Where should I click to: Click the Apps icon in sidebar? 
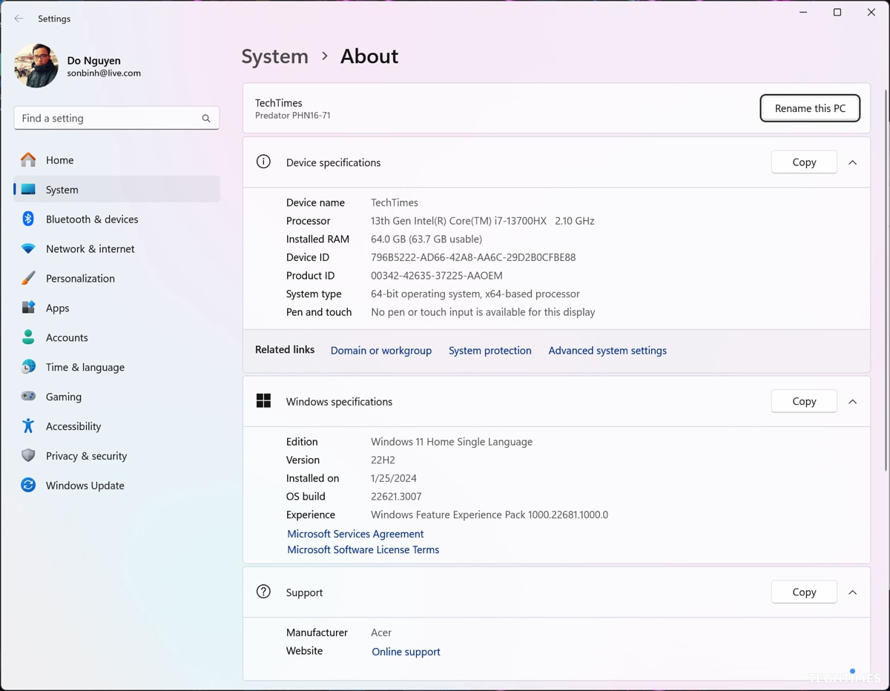click(28, 308)
